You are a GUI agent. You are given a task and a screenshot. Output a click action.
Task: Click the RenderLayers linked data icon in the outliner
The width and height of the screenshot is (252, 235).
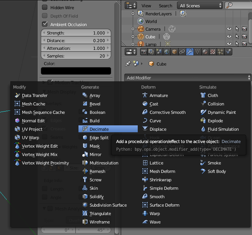click(x=183, y=13)
